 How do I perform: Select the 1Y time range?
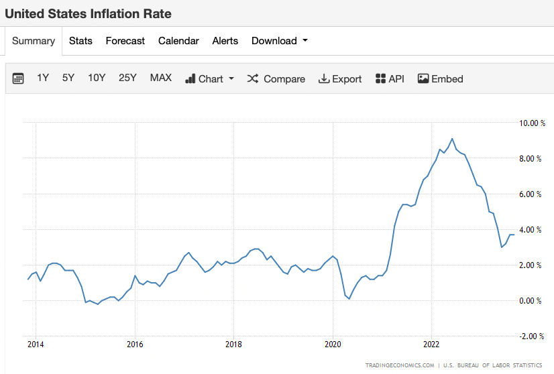[x=43, y=78]
